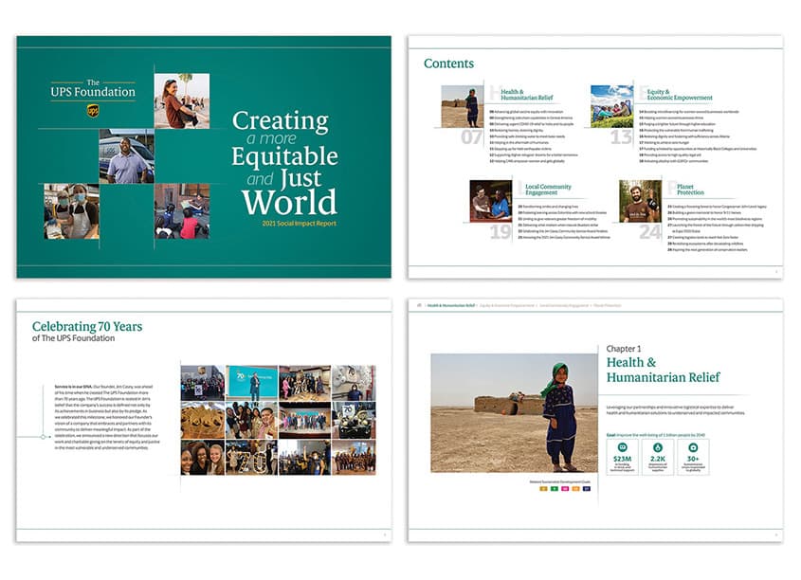
Task: Click the icon above the 30+ stat
Action: (x=693, y=447)
